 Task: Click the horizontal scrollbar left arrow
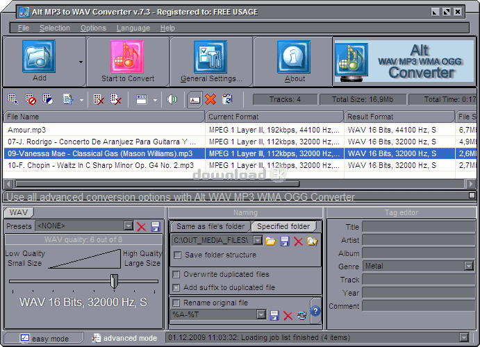[x=8, y=184]
